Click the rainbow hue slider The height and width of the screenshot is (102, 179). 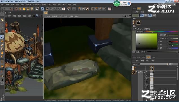pyautogui.click(x=162, y=32)
